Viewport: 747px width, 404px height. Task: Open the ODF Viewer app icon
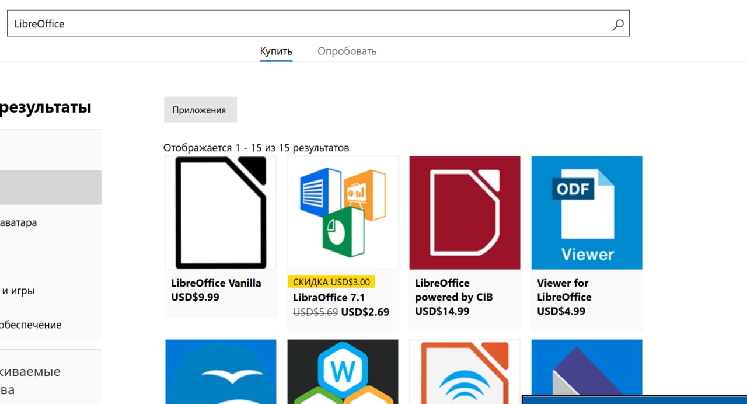pos(587,213)
